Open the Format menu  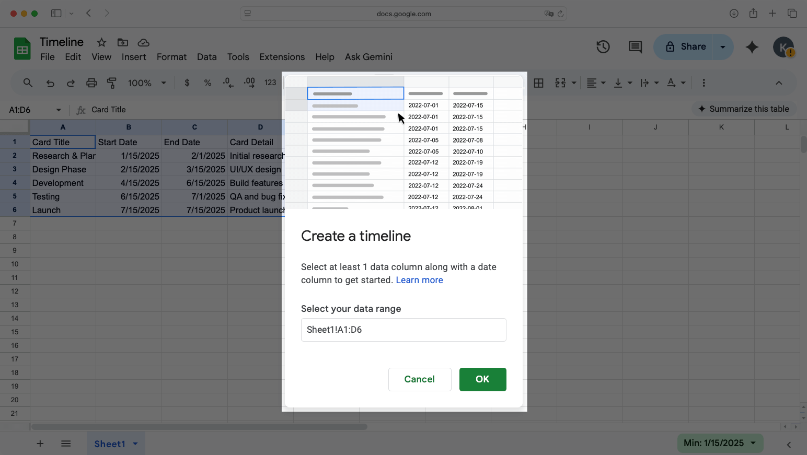coord(171,56)
